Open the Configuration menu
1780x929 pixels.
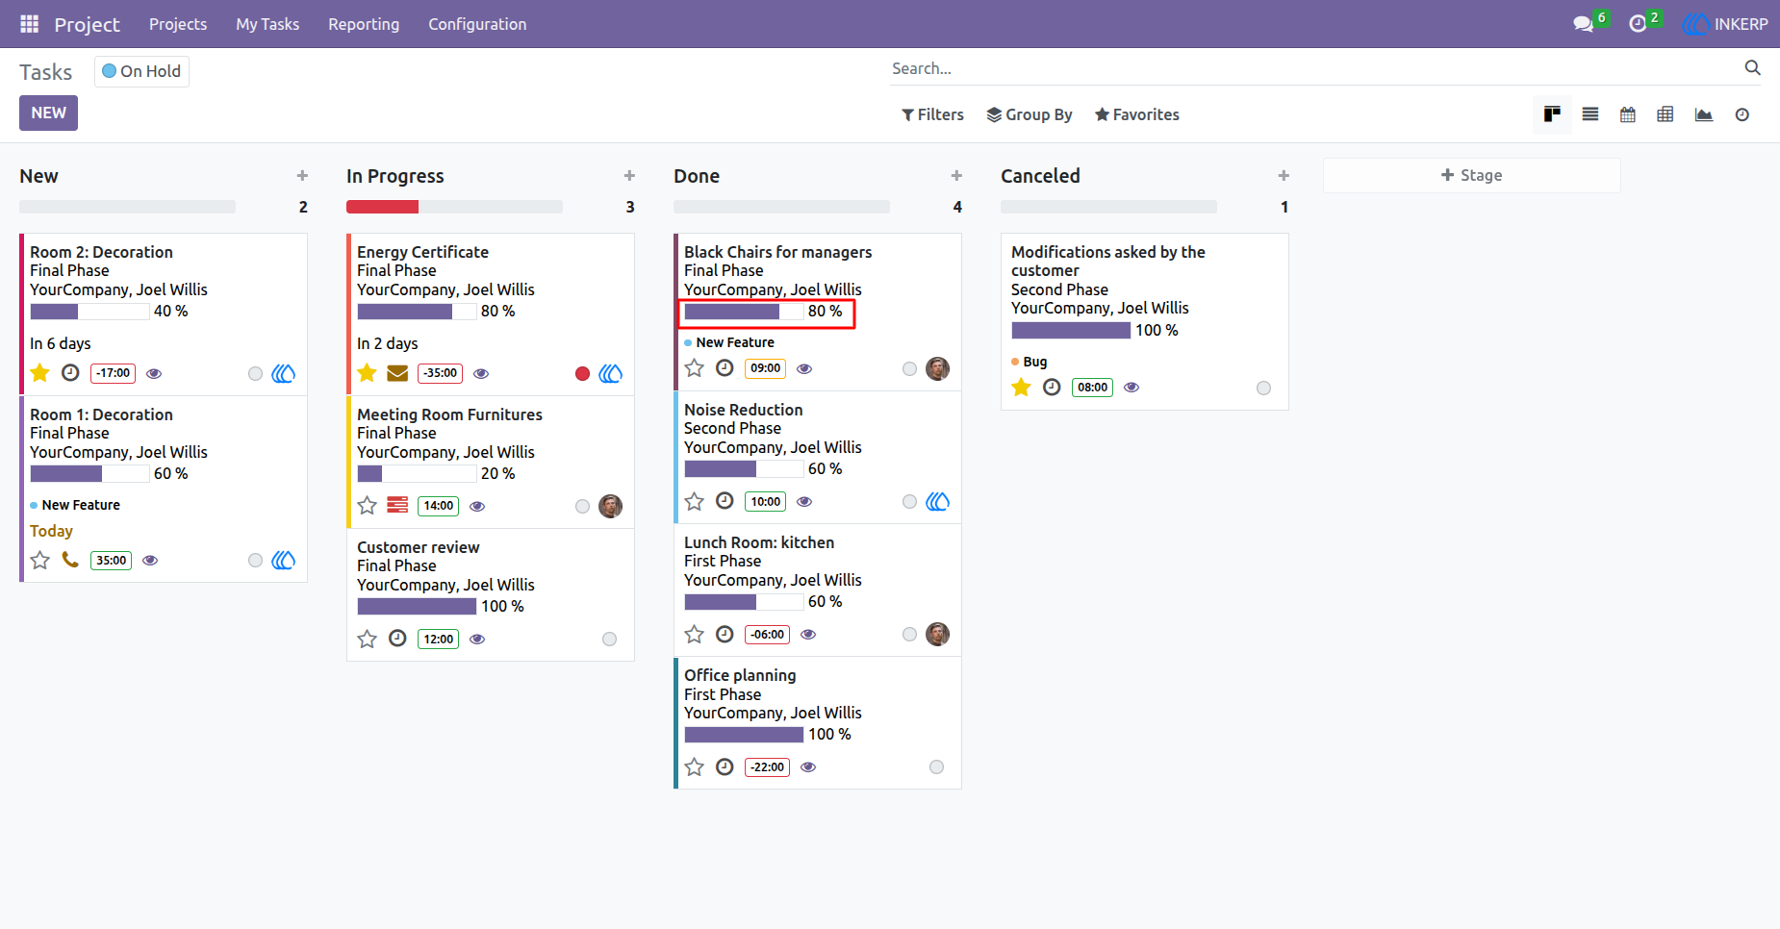pos(477,24)
